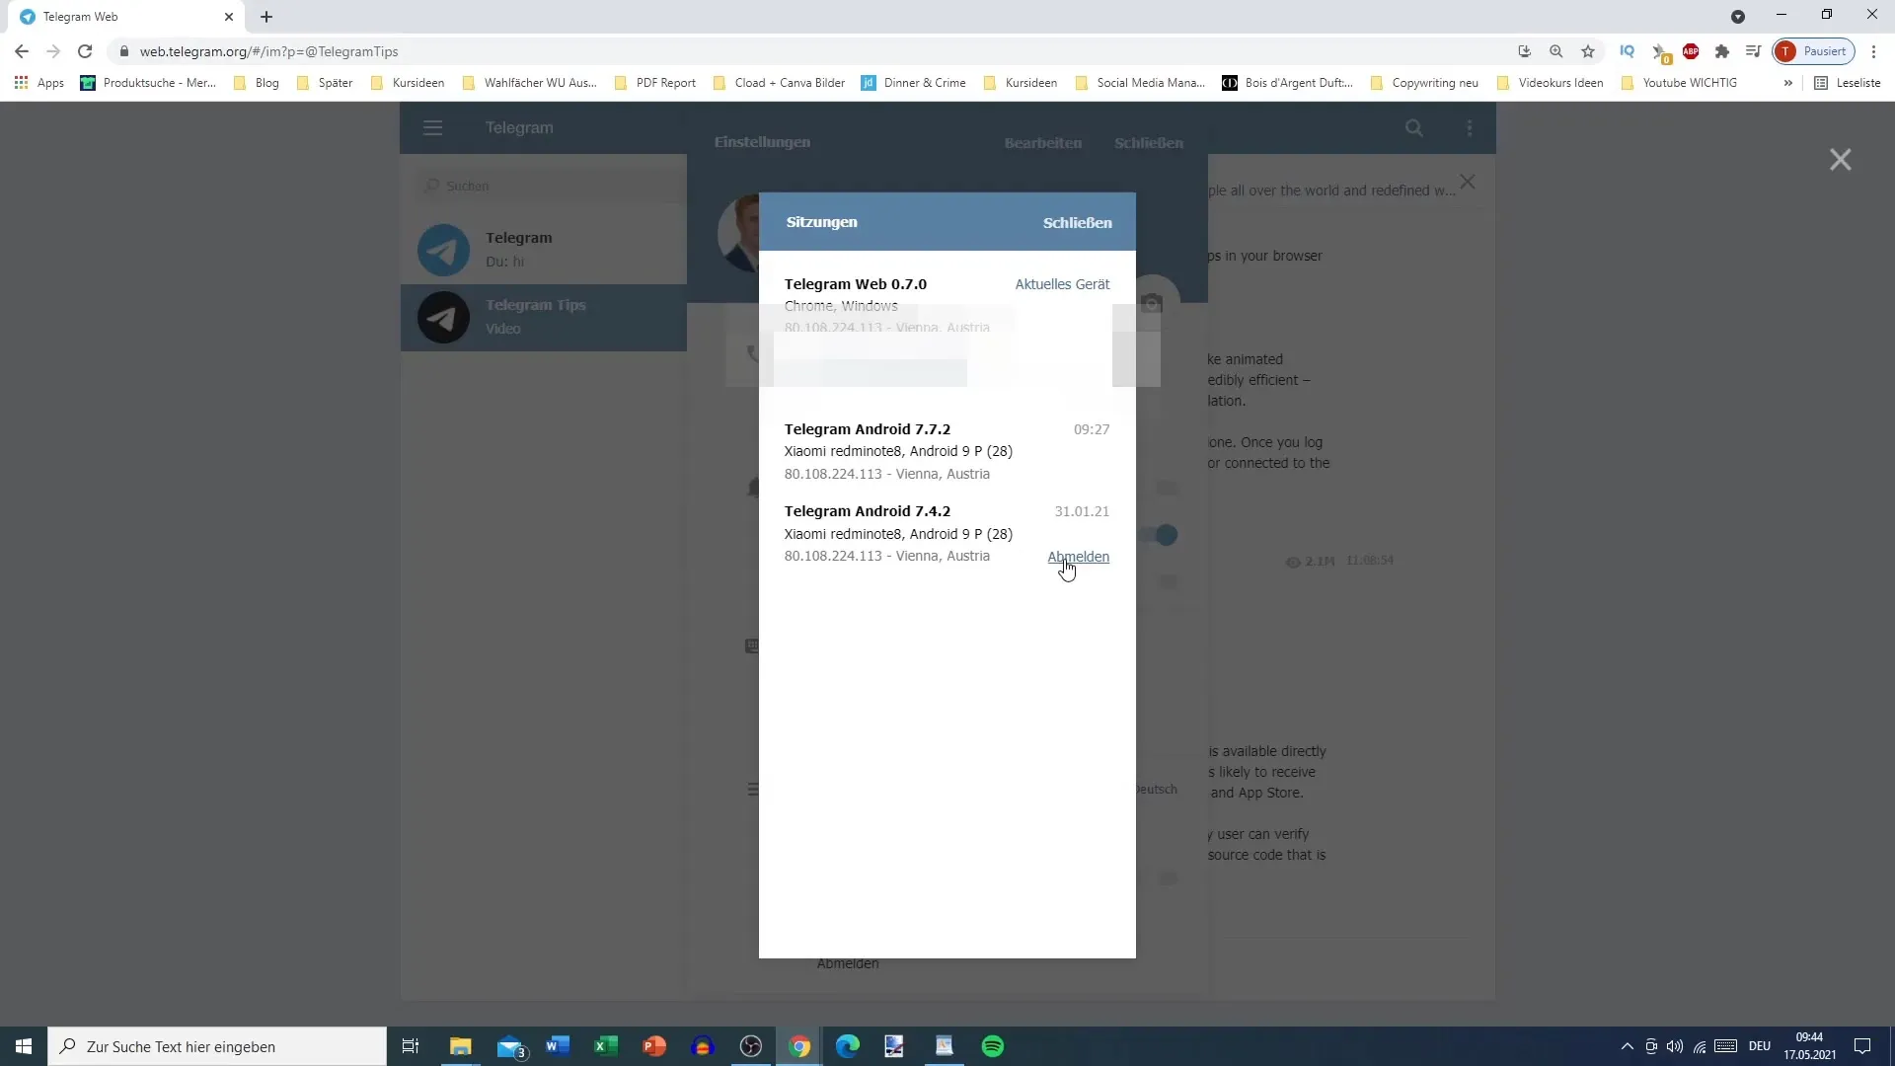Bookmark this page with the star icon
Viewport: 1895px width, 1066px height.
[x=1587, y=51]
